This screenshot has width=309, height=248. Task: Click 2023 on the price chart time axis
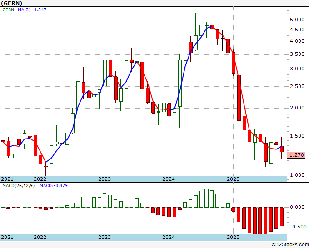[105, 179]
